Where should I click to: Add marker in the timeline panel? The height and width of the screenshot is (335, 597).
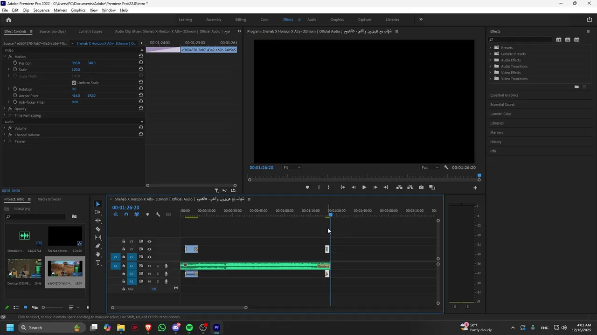(147, 214)
